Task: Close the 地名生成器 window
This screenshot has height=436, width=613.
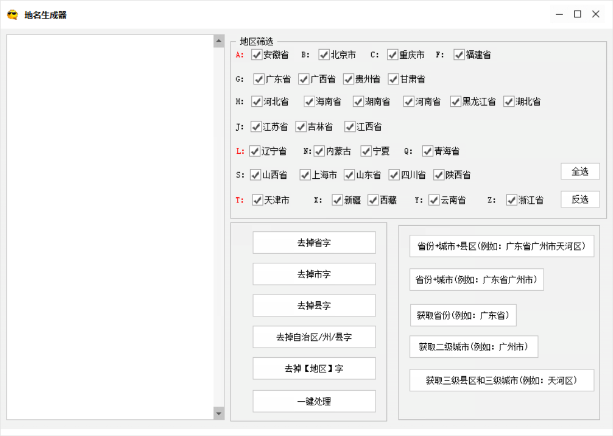Action: click(x=596, y=15)
